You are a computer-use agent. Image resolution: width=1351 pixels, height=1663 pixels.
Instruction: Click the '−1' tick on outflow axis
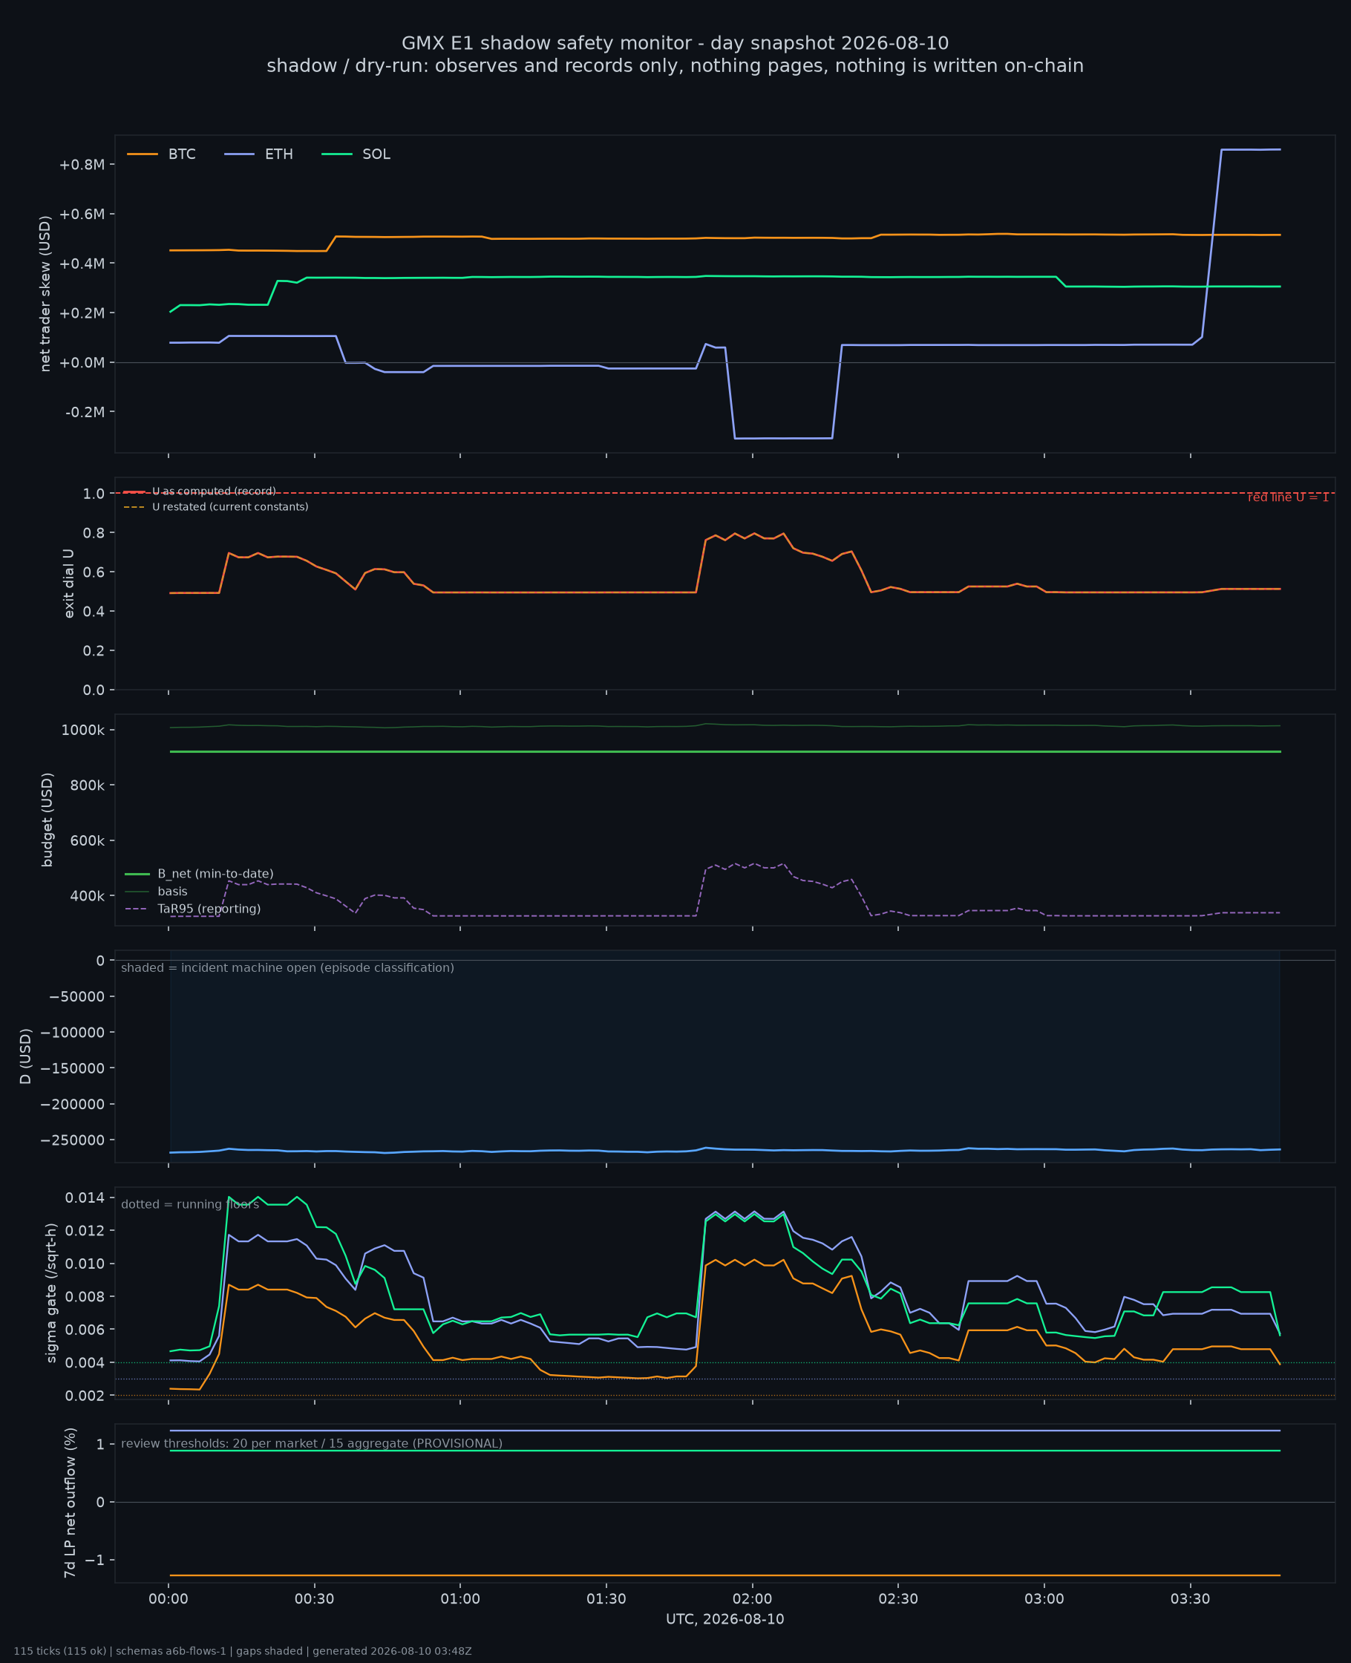[95, 1561]
